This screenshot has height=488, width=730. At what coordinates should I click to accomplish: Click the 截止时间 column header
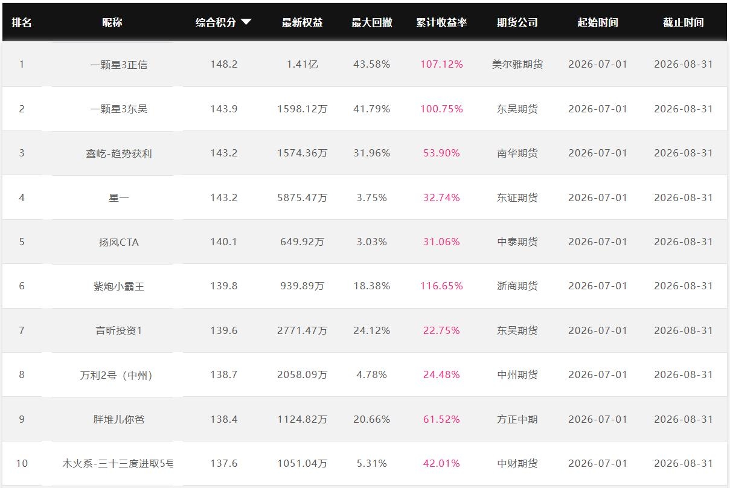click(x=684, y=22)
